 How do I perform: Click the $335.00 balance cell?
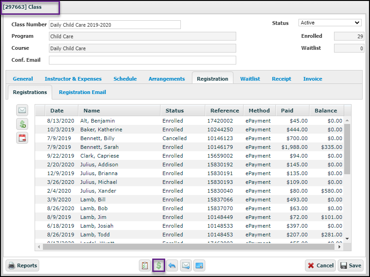coord(332,147)
